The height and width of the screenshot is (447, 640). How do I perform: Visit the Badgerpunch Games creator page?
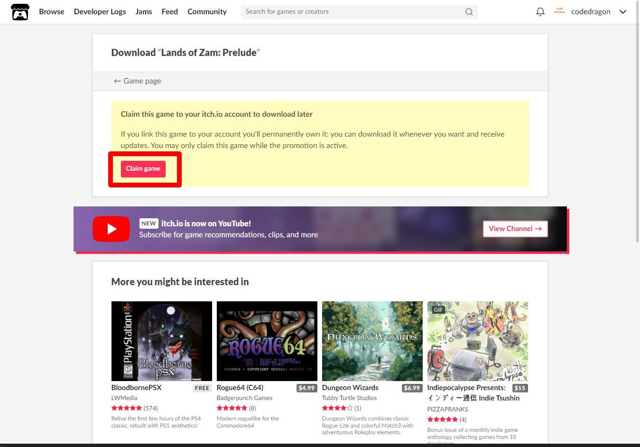(245, 398)
